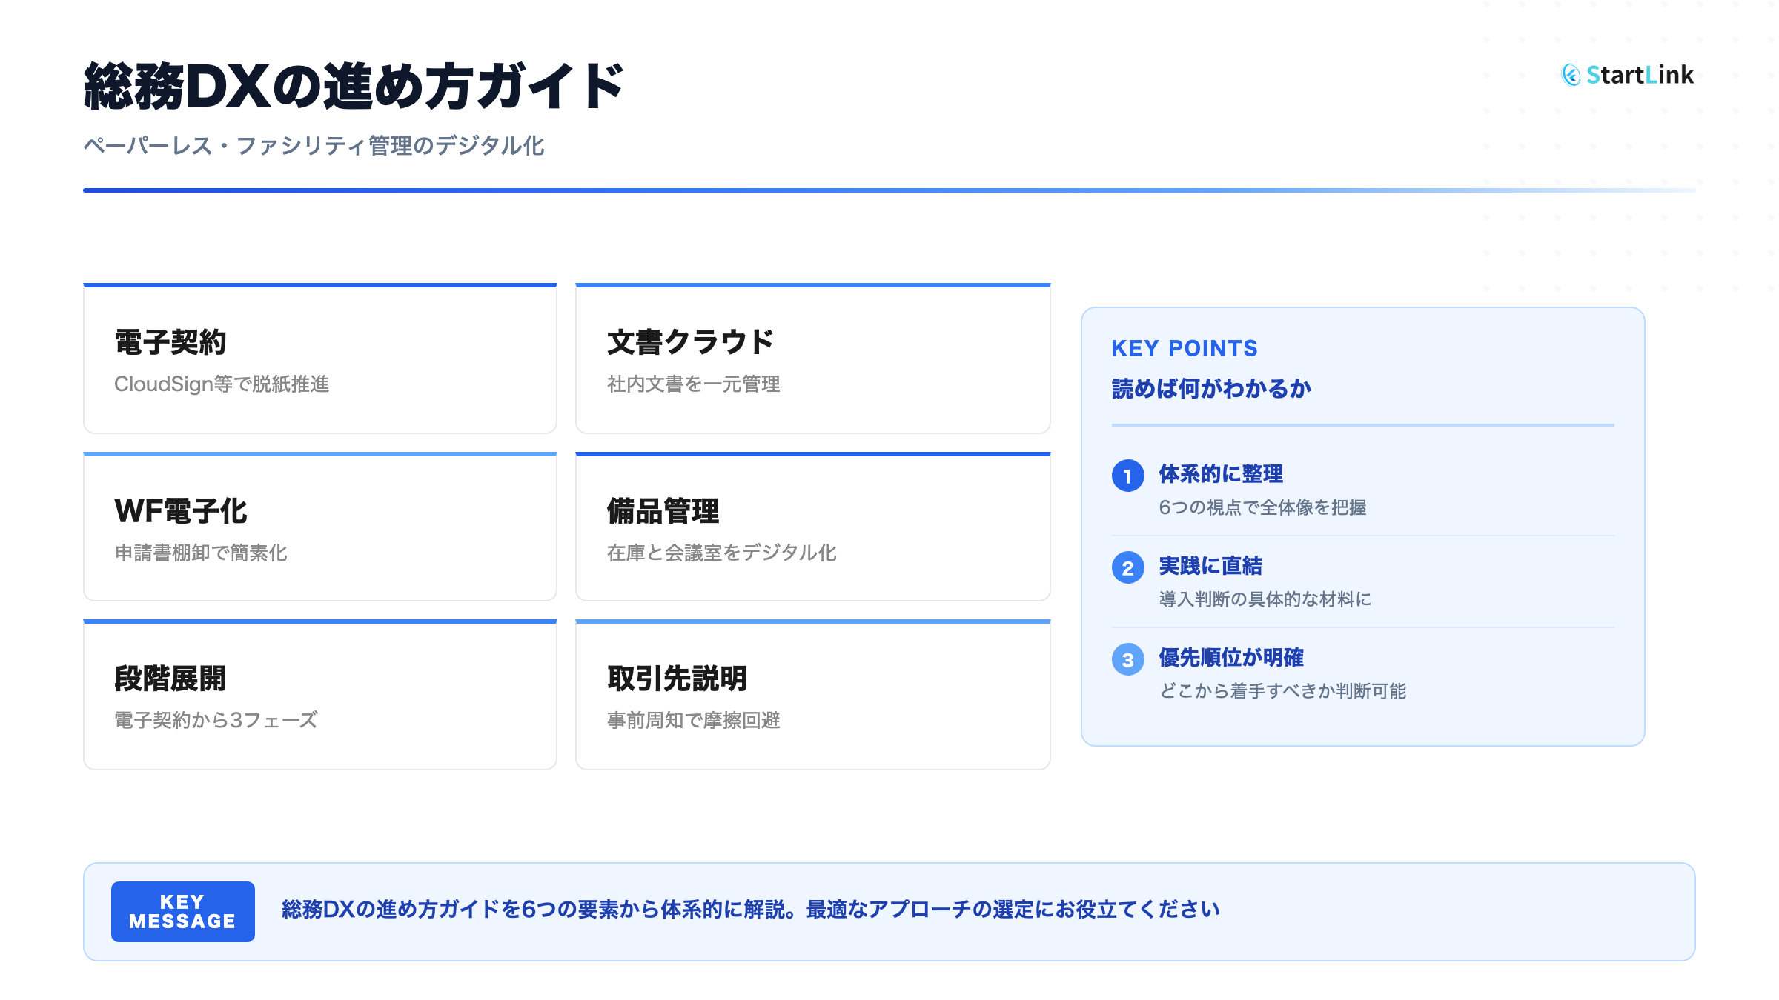The image size is (1779, 1000).
Task: Click the key message sentence text
Action: [x=750, y=910]
